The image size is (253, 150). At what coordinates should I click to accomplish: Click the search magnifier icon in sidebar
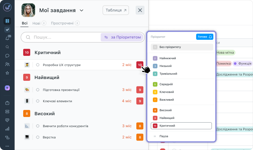click(7, 47)
